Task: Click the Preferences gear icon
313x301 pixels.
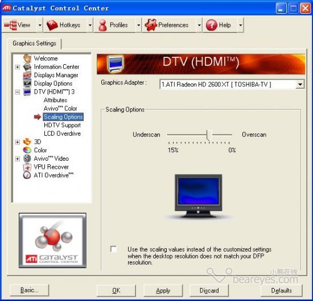Action: point(151,25)
